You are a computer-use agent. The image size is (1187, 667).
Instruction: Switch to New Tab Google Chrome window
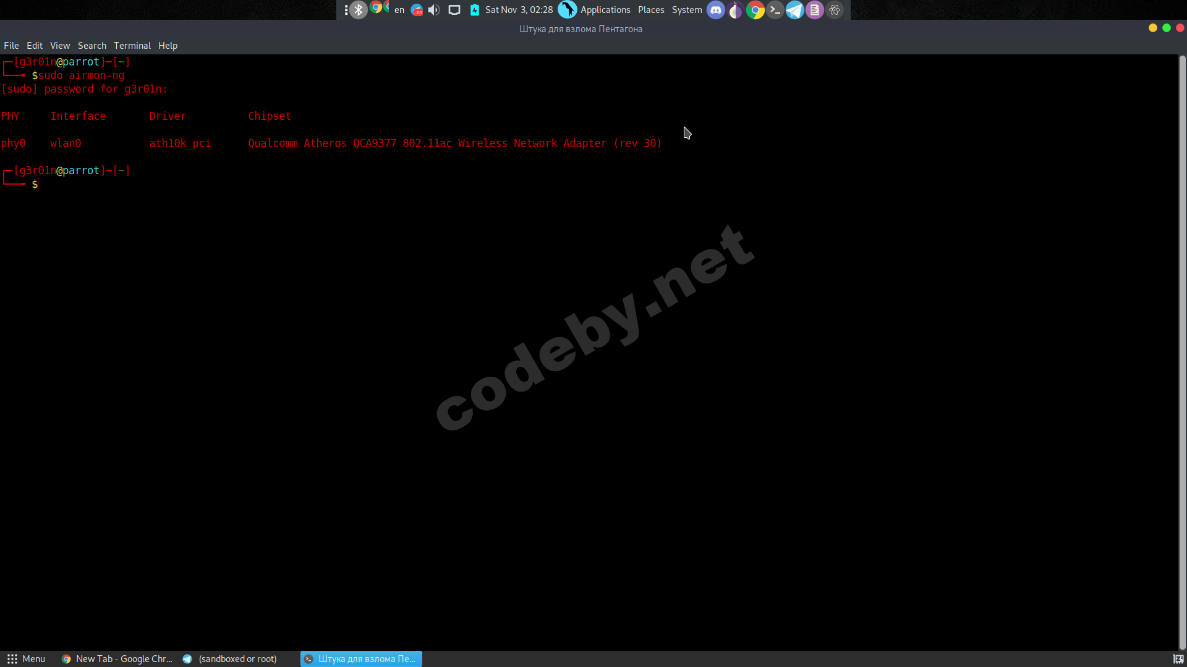(117, 659)
